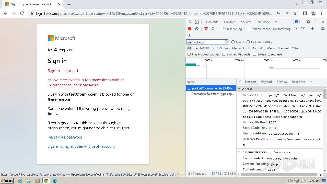Close the request details pane
This screenshot has width=327, height=184.
[x=240, y=82]
